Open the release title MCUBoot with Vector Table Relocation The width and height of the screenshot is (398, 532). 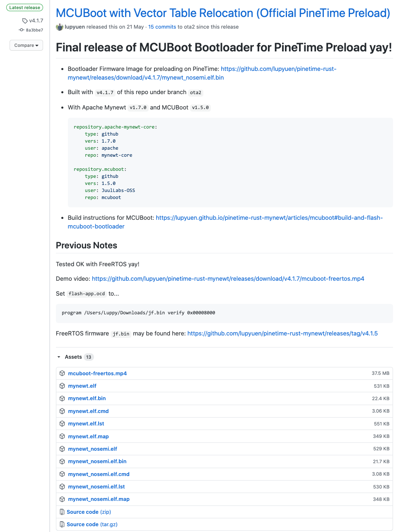tap(223, 13)
